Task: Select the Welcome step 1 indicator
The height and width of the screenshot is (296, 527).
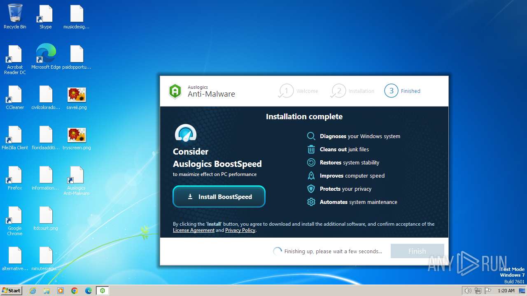Action: 298,91
